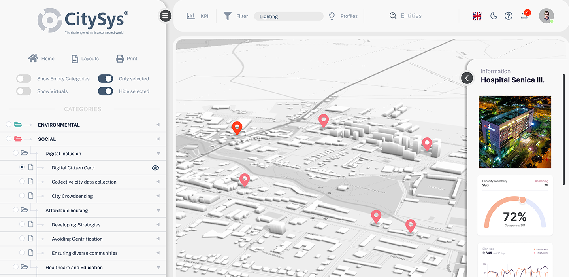The image size is (569, 277).
Task: Change language via UK flag icon
Action: (x=477, y=16)
